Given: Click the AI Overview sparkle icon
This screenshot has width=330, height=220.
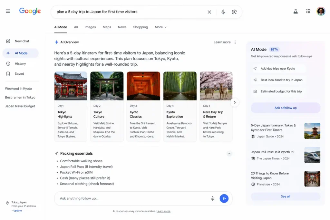Looking at the screenshot, I should coord(56,42).
